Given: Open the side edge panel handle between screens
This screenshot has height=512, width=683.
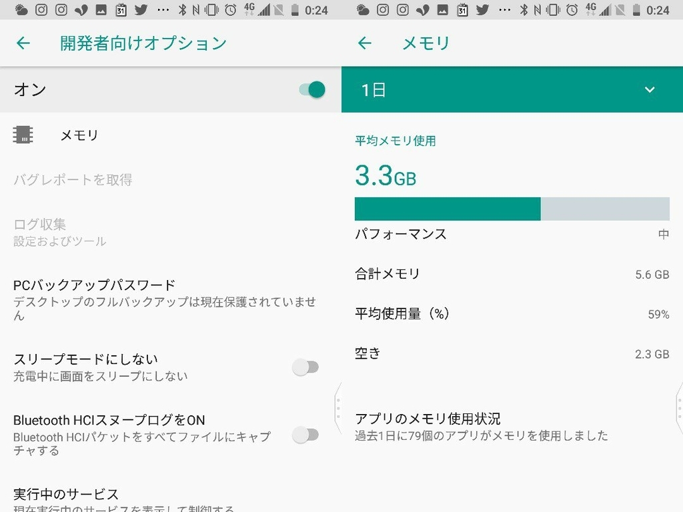Looking at the screenshot, I should pos(338,408).
